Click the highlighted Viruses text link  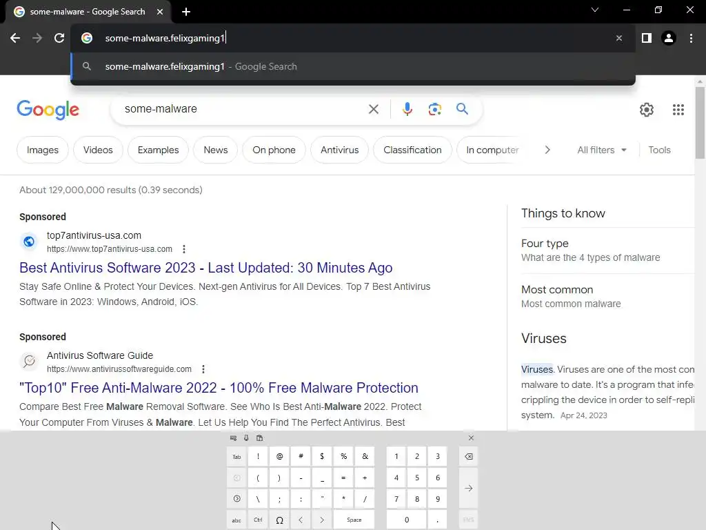(536, 370)
